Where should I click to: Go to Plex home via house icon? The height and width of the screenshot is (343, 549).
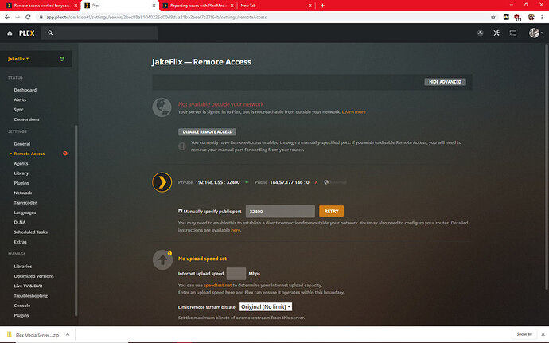point(10,33)
